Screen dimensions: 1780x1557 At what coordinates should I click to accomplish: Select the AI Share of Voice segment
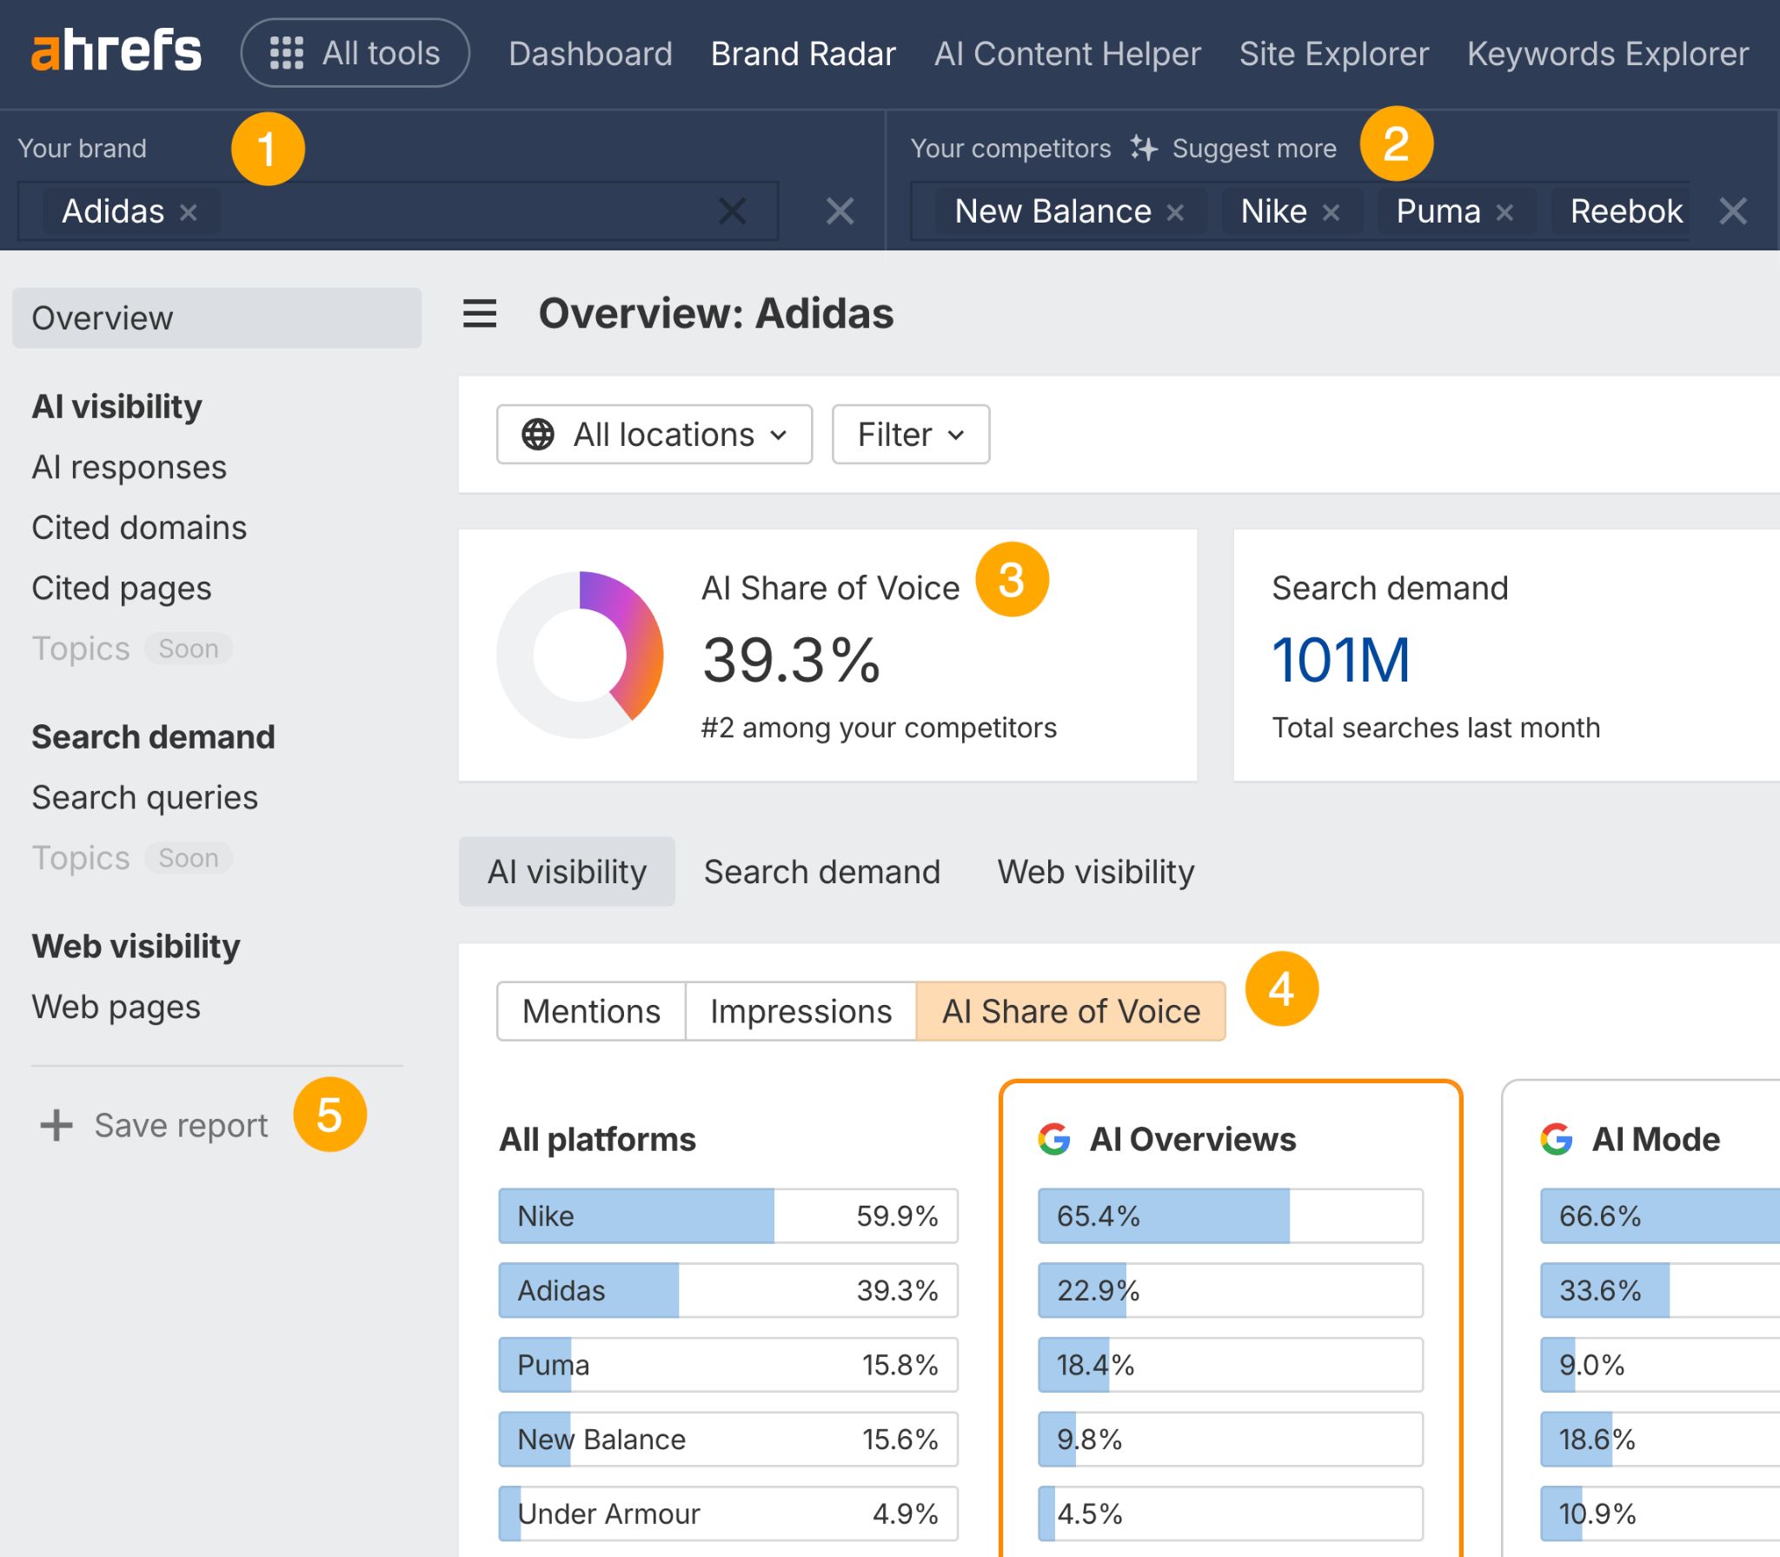(x=1071, y=1010)
